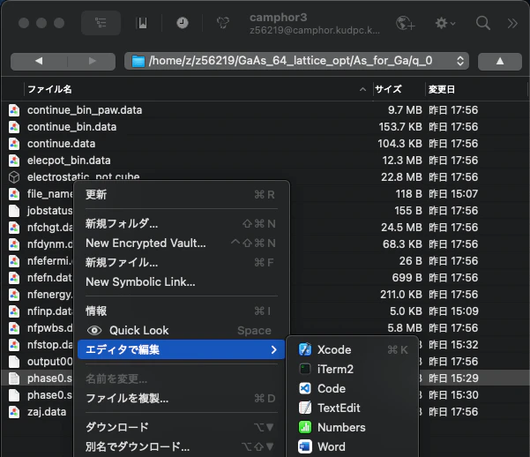Screen dimensions: 530x457
Task: Open the path dropdown for q_0 folder
Action: point(296,61)
